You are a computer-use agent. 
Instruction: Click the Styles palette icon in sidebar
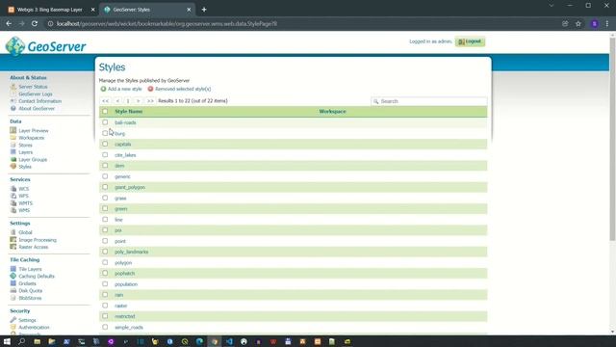13,167
